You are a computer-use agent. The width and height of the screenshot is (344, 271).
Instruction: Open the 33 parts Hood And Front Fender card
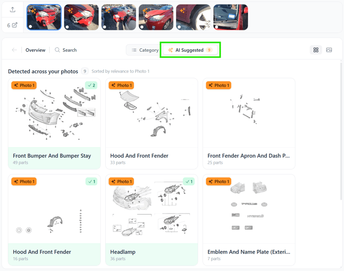pyautogui.click(x=151, y=124)
